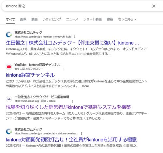
Task: Open the 現場を知り尽くした経営者 article link
Action: click(x=68, y=107)
